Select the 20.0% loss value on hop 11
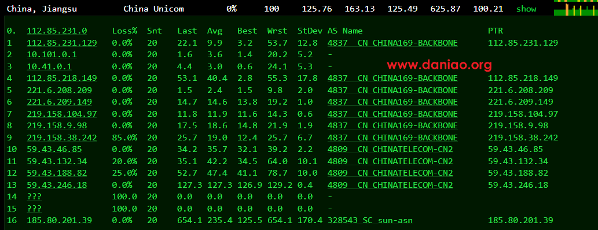Image resolution: width=598 pixels, height=230 pixels. point(124,161)
